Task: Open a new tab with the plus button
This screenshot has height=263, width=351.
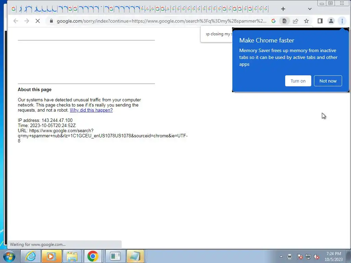Action: click(x=283, y=9)
